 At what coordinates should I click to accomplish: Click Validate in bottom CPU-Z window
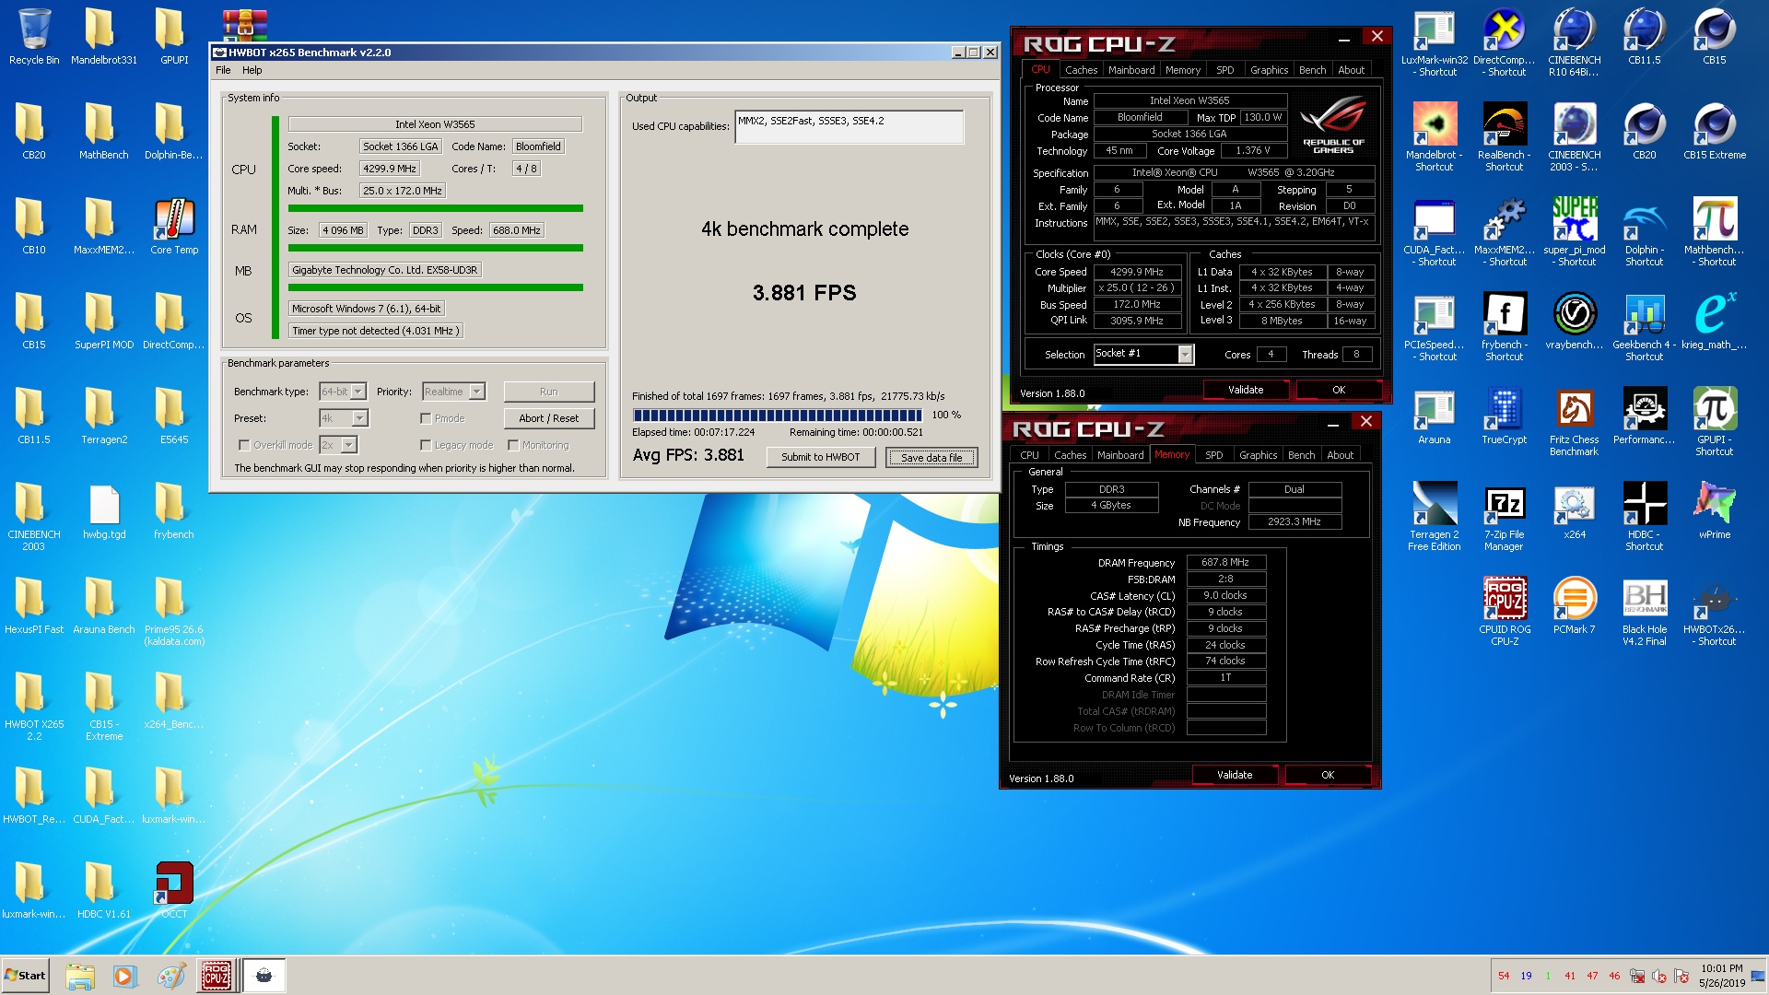point(1235,775)
